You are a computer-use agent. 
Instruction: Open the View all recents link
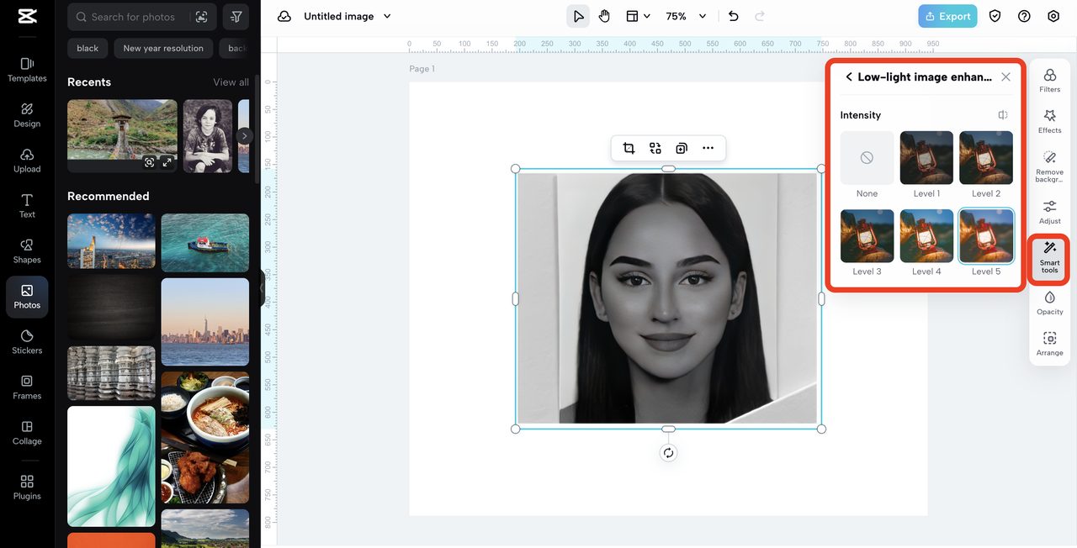[x=231, y=82]
